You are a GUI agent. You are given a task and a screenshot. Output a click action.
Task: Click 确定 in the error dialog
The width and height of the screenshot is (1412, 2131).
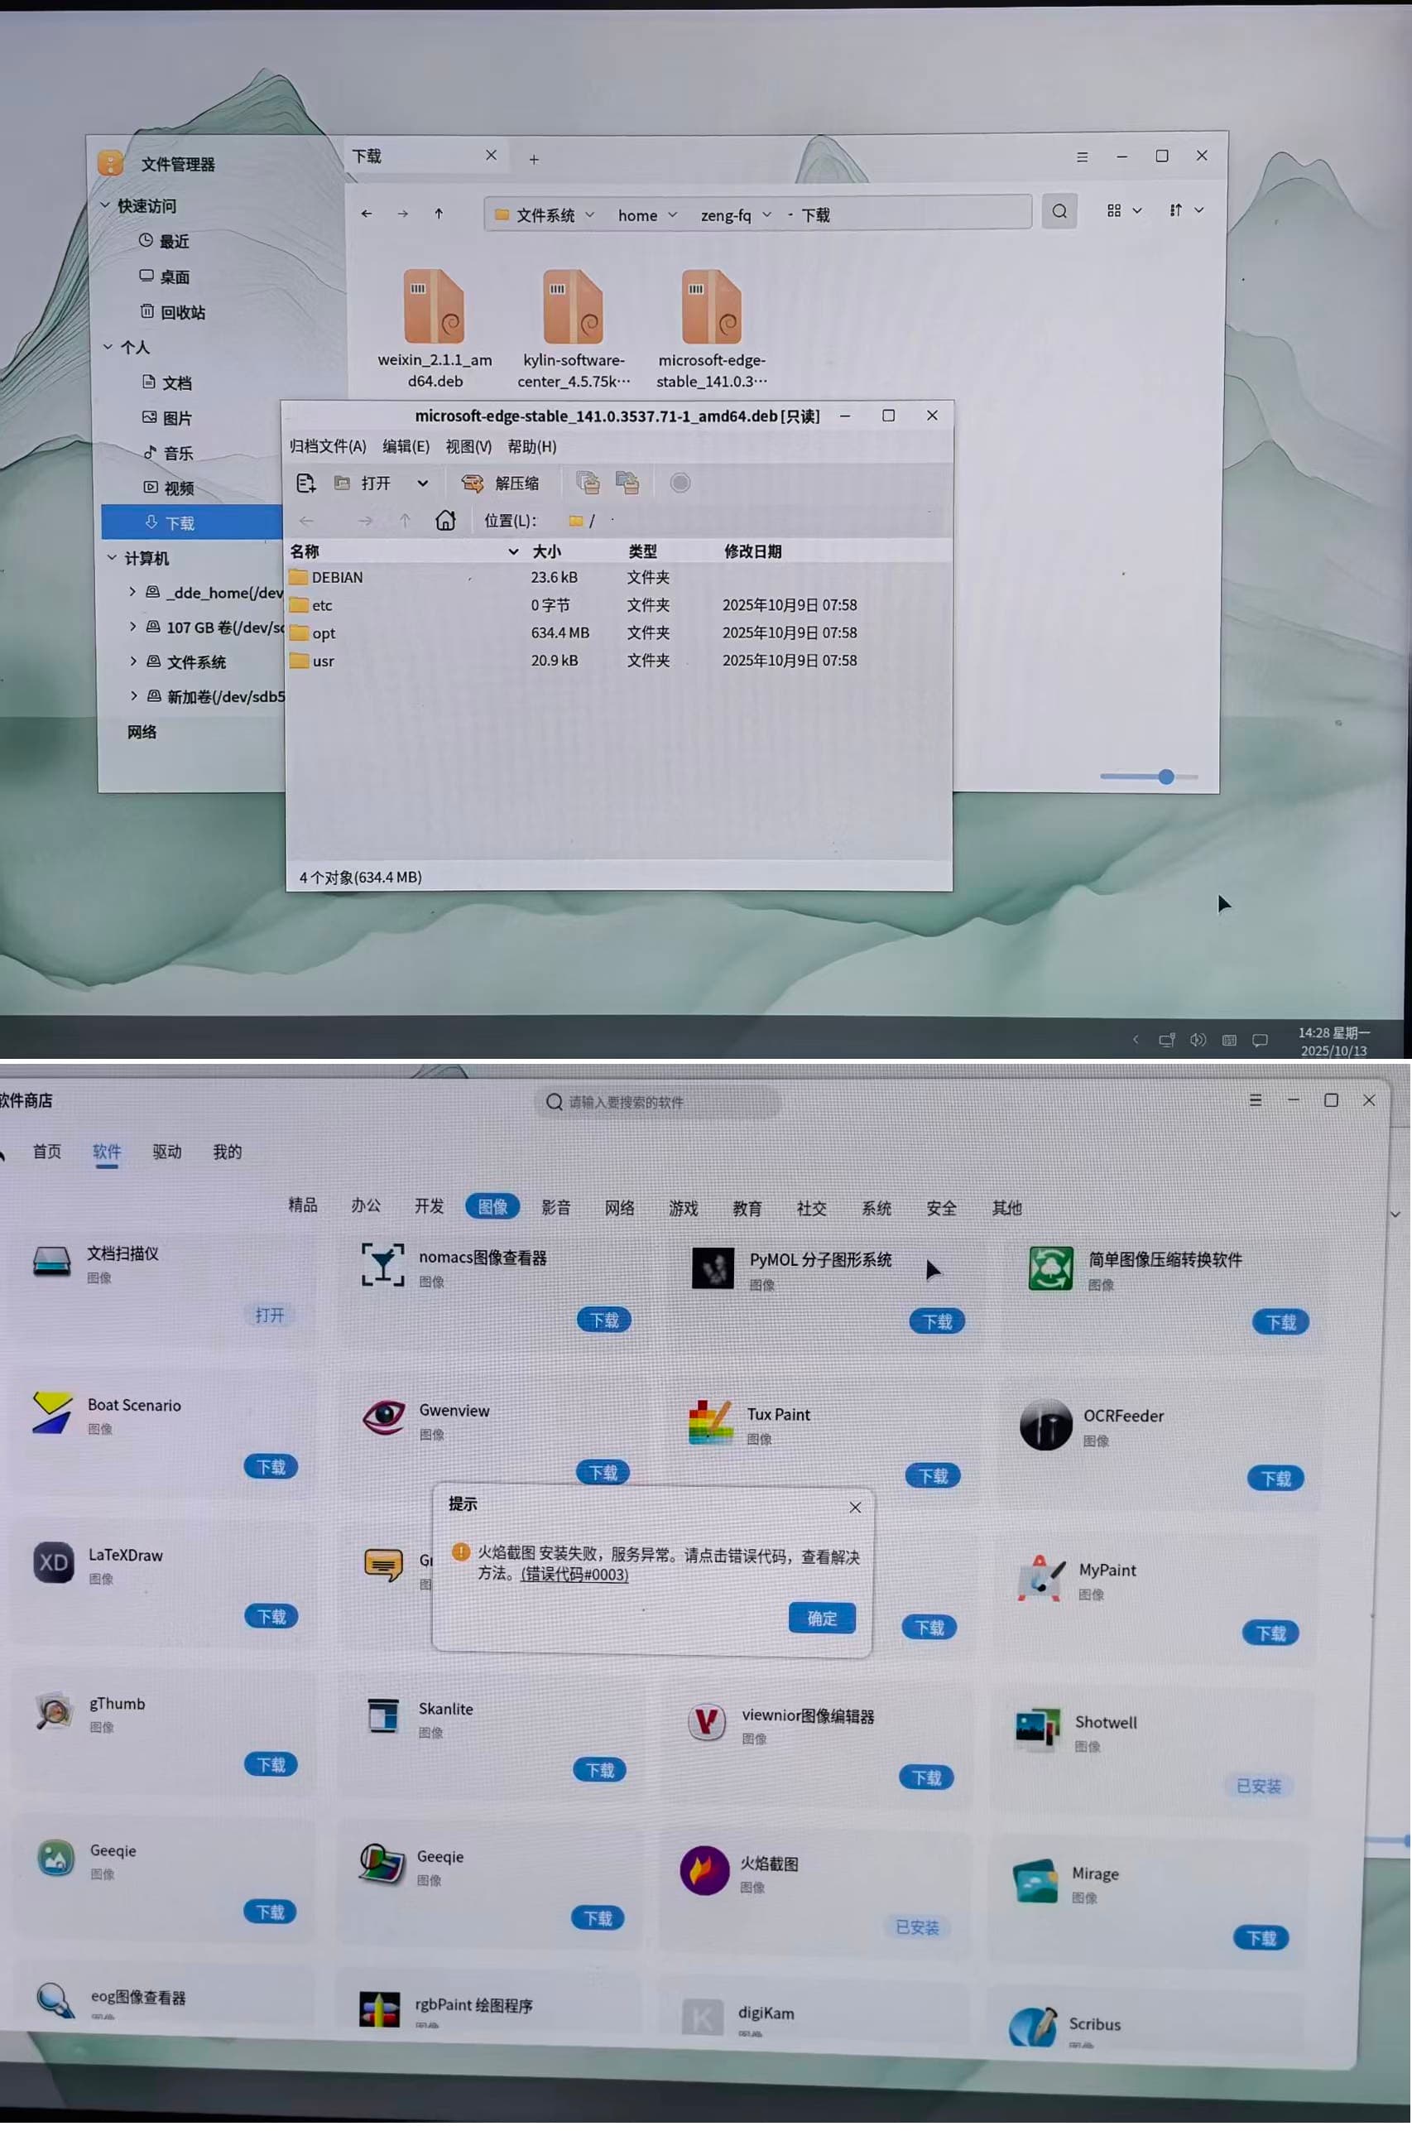[821, 1619]
